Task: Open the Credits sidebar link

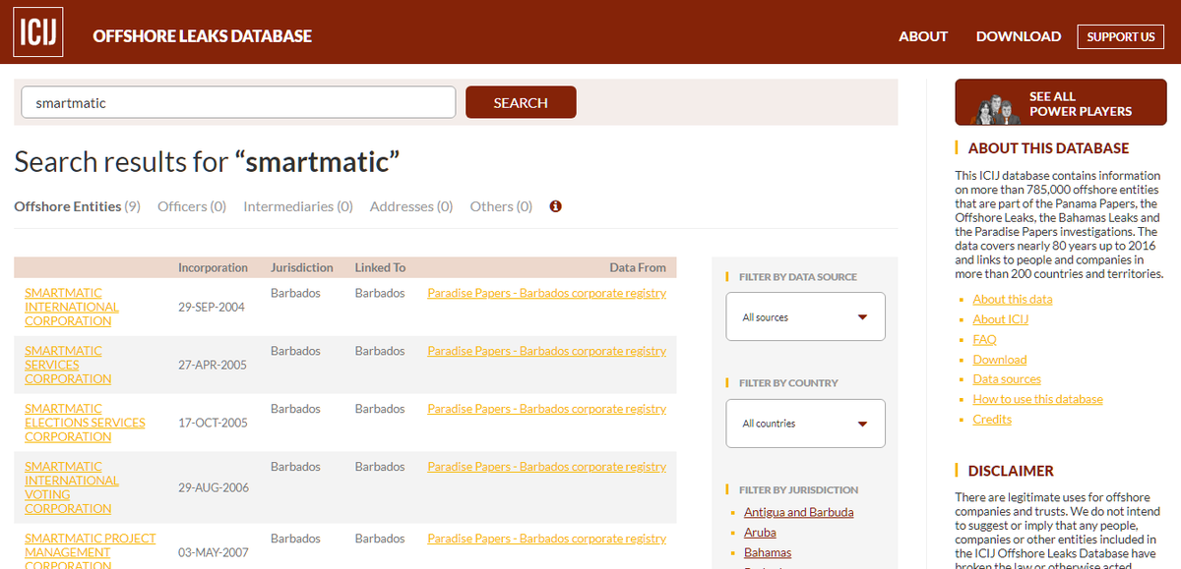Action: [992, 420]
